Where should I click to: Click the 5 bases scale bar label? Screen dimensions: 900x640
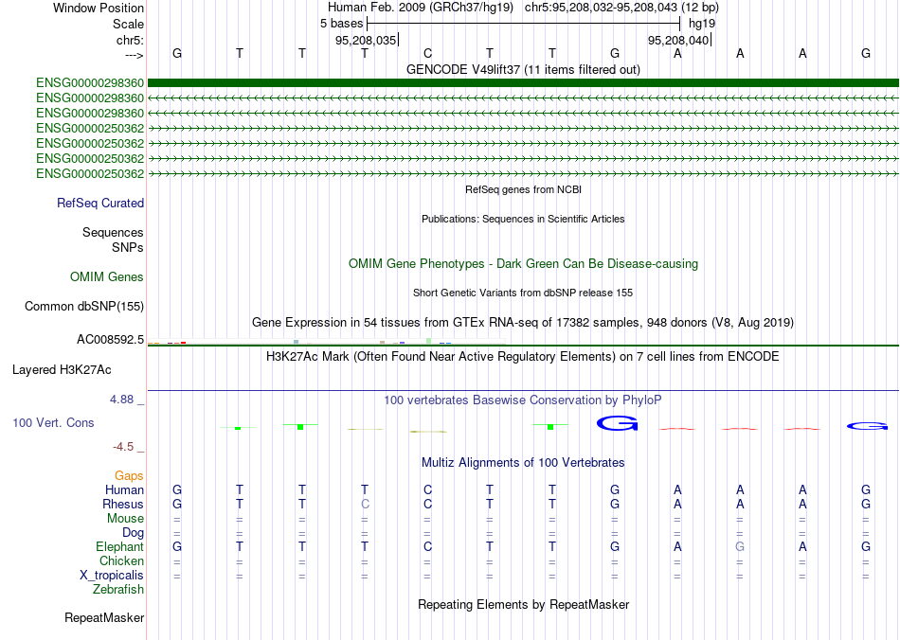click(341, 24)
